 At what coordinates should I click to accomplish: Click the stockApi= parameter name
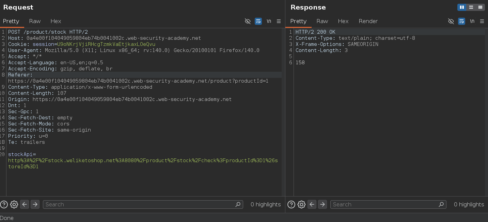pos(22,154)
